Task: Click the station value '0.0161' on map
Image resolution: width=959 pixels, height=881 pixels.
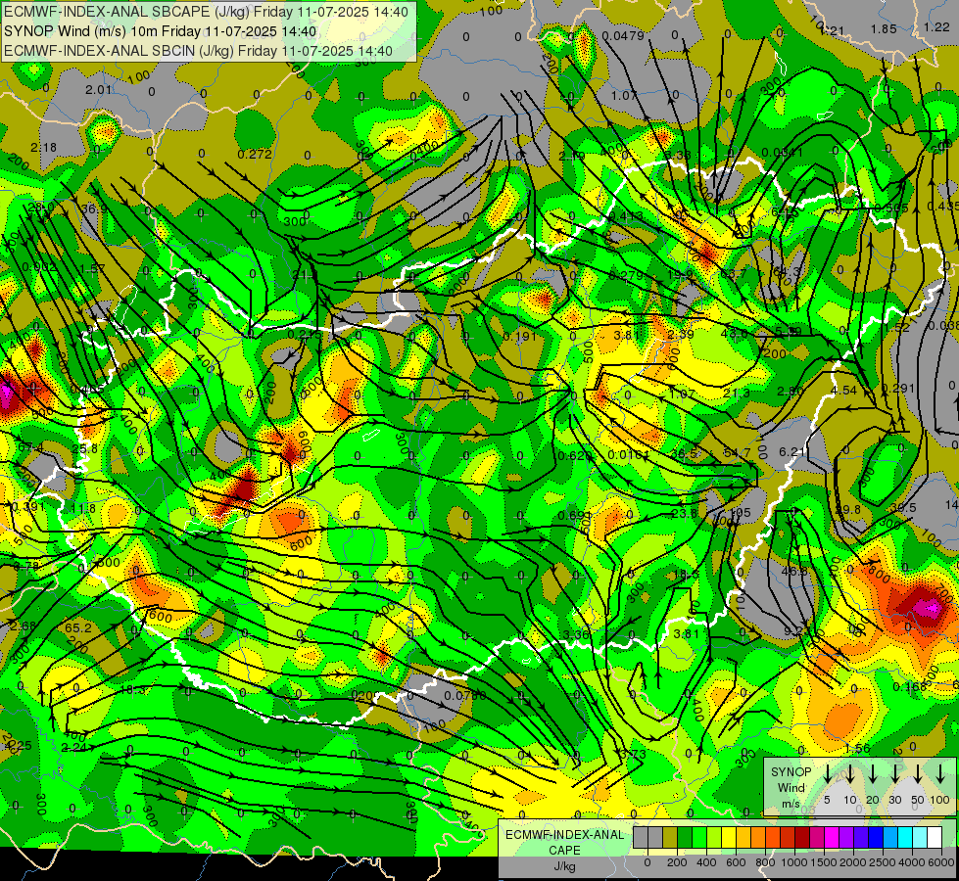Action: (629, 455)
